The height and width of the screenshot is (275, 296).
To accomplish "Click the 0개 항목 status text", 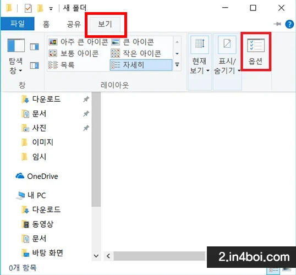I will pyautogui.click(x=23, y=268).
